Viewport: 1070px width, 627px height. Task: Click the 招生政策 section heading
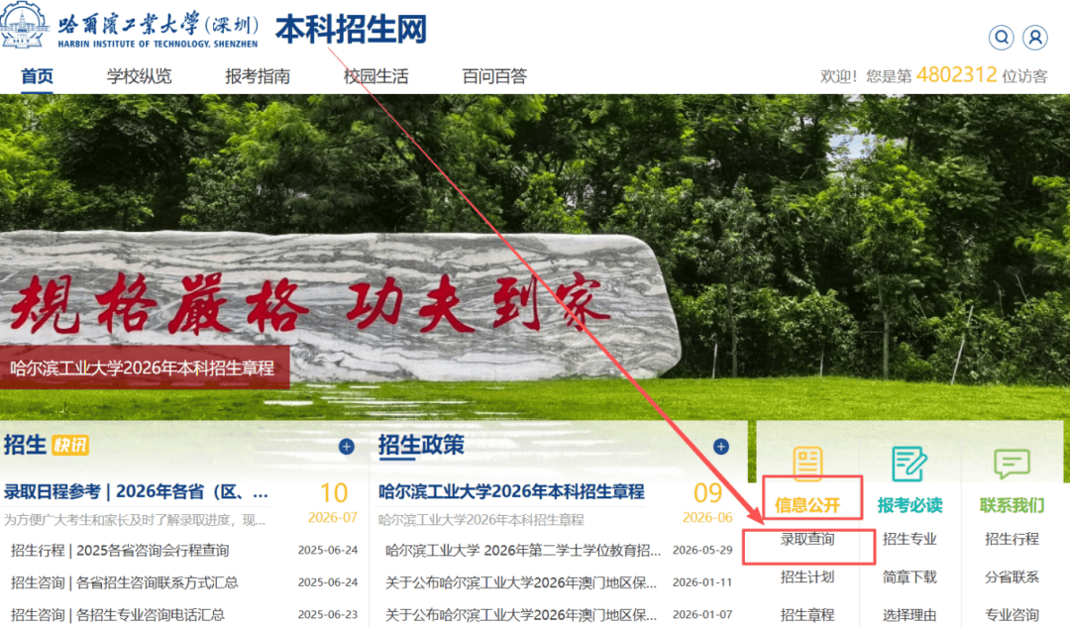pyautogui.click(x=421, y=446)
